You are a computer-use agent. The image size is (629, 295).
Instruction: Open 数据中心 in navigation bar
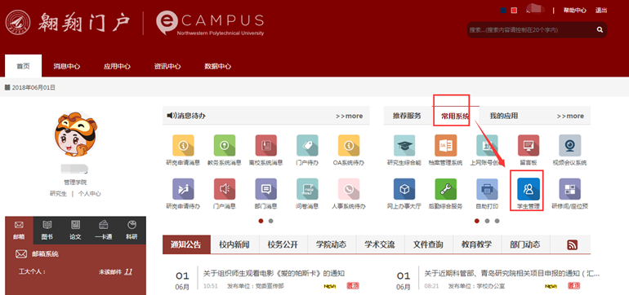217,67
